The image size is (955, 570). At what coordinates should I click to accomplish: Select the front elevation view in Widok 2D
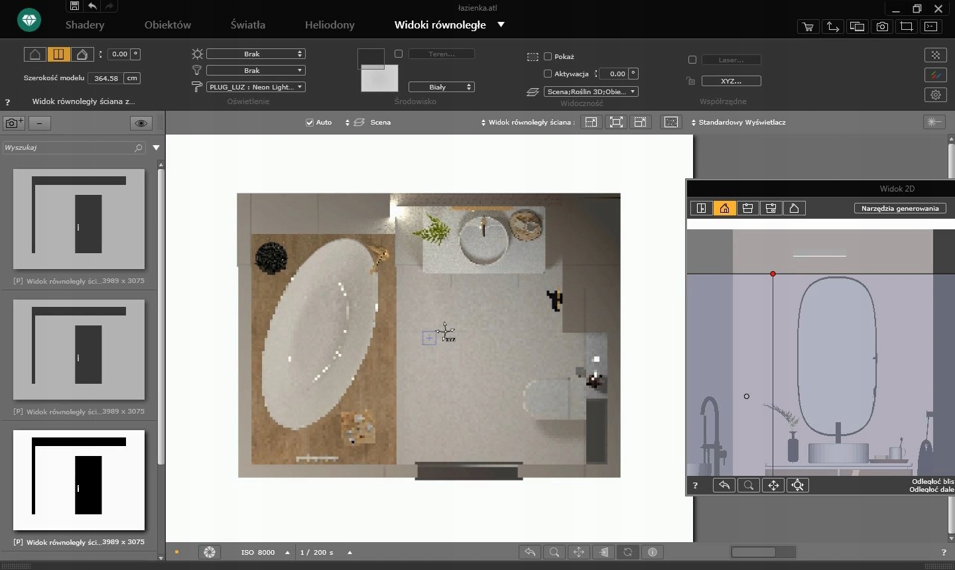point(724,208)
